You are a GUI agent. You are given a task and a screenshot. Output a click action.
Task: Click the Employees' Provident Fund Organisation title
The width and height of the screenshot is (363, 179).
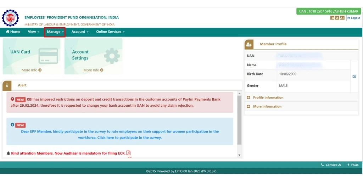(72, 18)
